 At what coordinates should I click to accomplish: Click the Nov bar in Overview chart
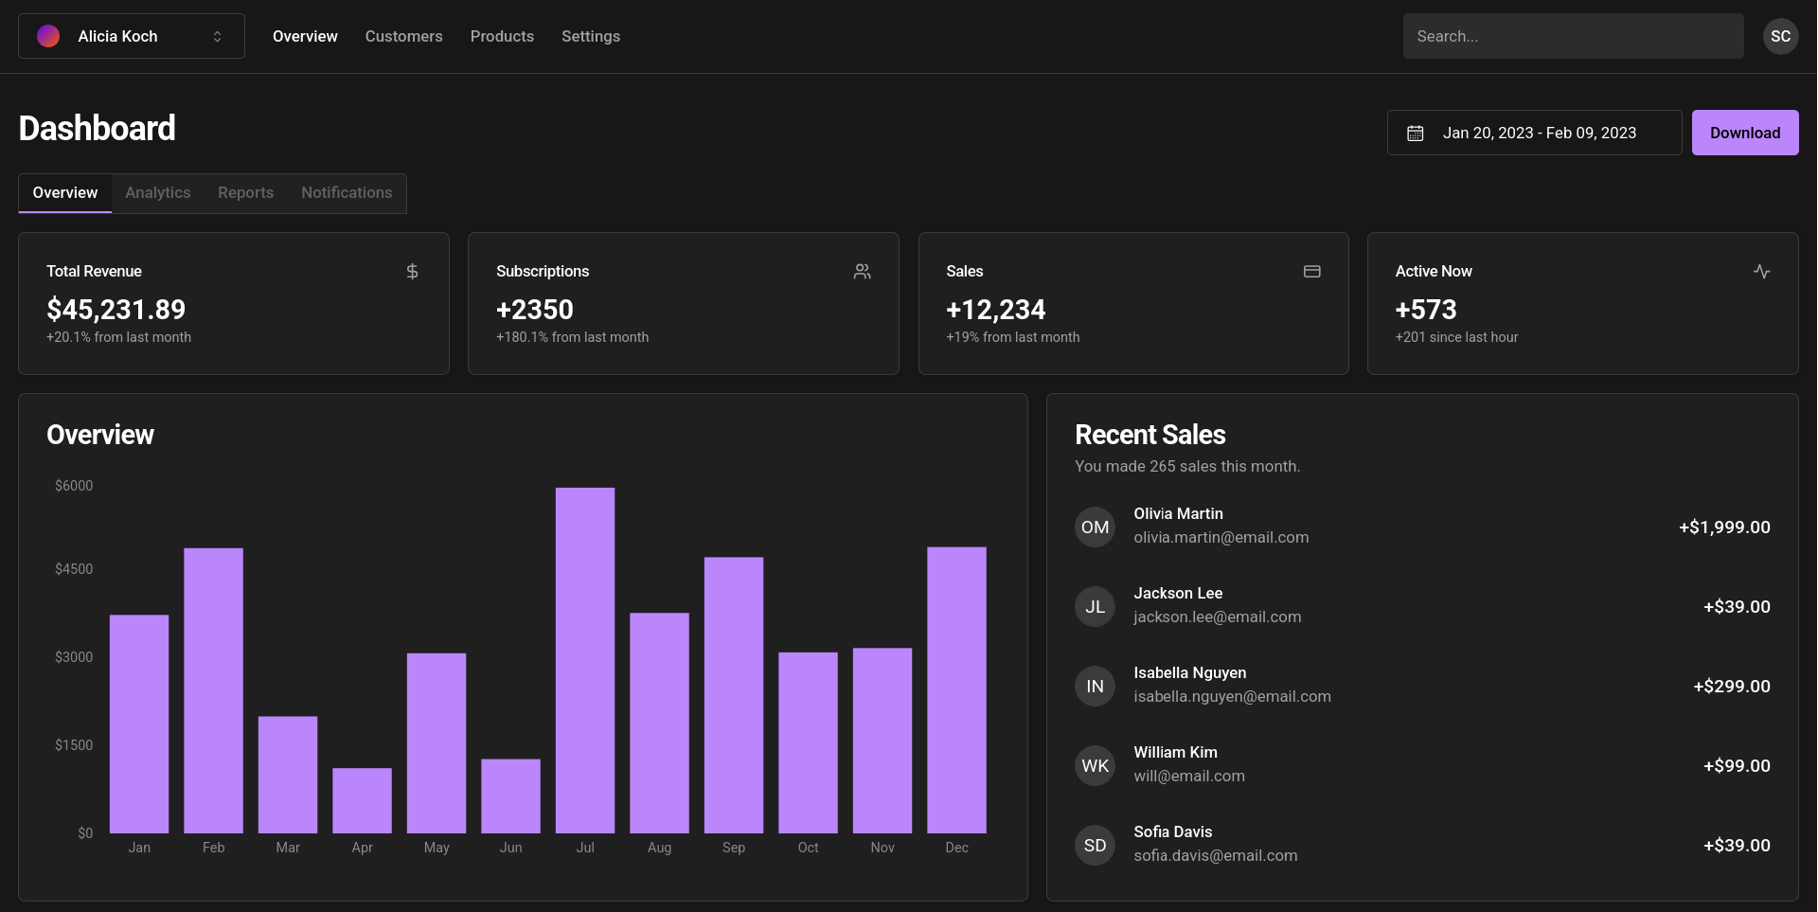(882, 741)
